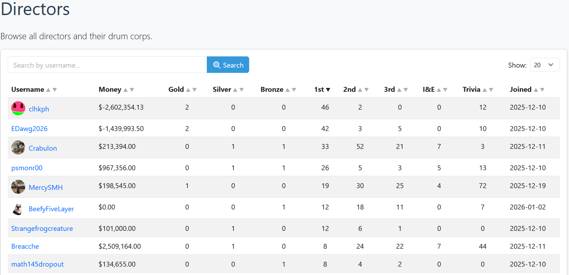Open EDawg2026 director link
This screenshot has height=275, width=569.
click(x=29, y=129)
